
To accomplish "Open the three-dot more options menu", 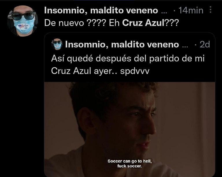I will pos(210,10).
